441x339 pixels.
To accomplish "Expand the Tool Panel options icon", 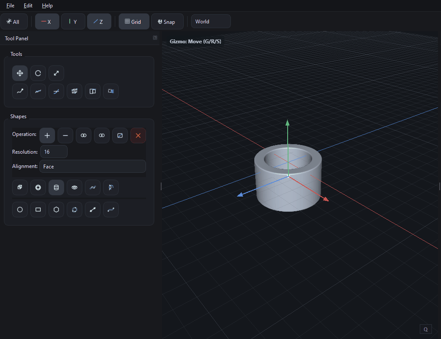I will click(155, 38).
